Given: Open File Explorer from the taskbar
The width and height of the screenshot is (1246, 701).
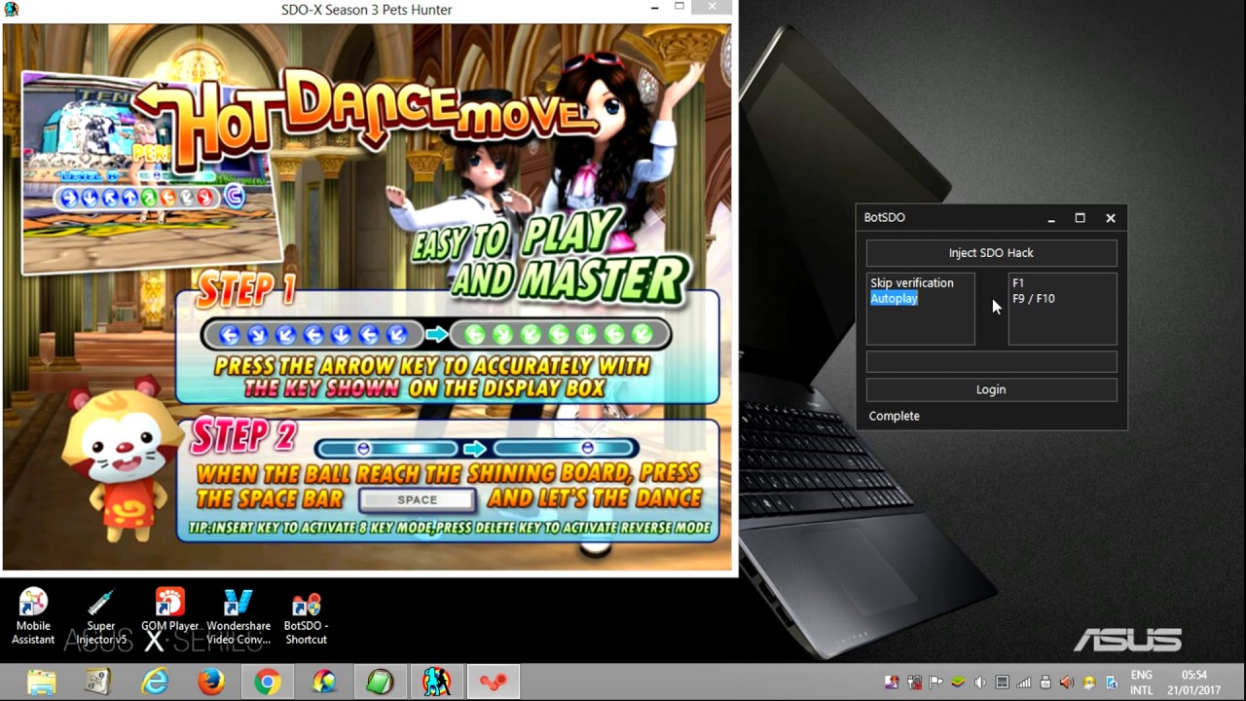Looking at the screenshot, I should coord(42,683).
